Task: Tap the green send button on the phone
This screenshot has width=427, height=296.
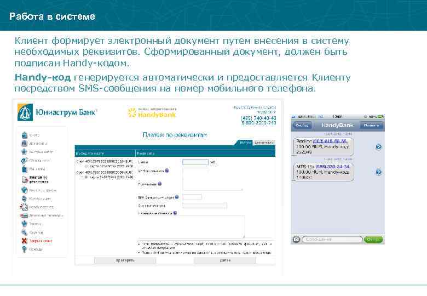Action: (373, 240)
